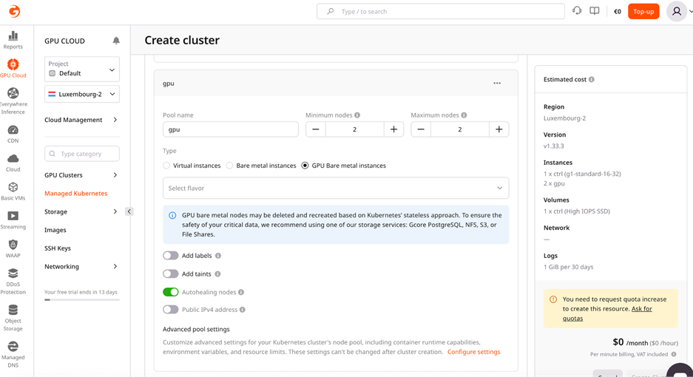Viewport: 693px width, 377px height.
Task: Select GPU Bare metal instances radio
Action: point(305,166)
